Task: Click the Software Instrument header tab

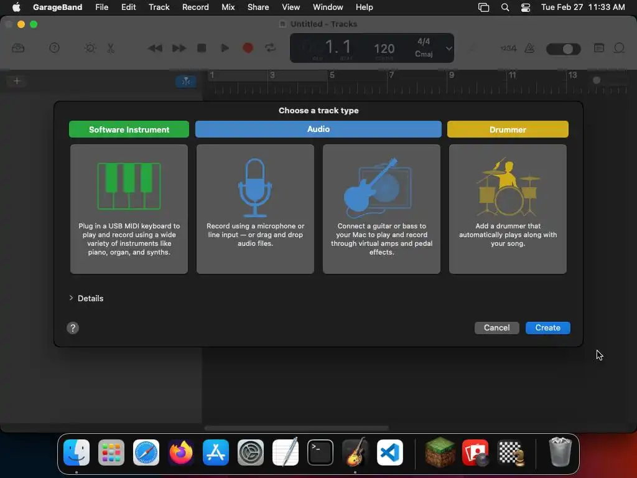Action: (129, 129)
